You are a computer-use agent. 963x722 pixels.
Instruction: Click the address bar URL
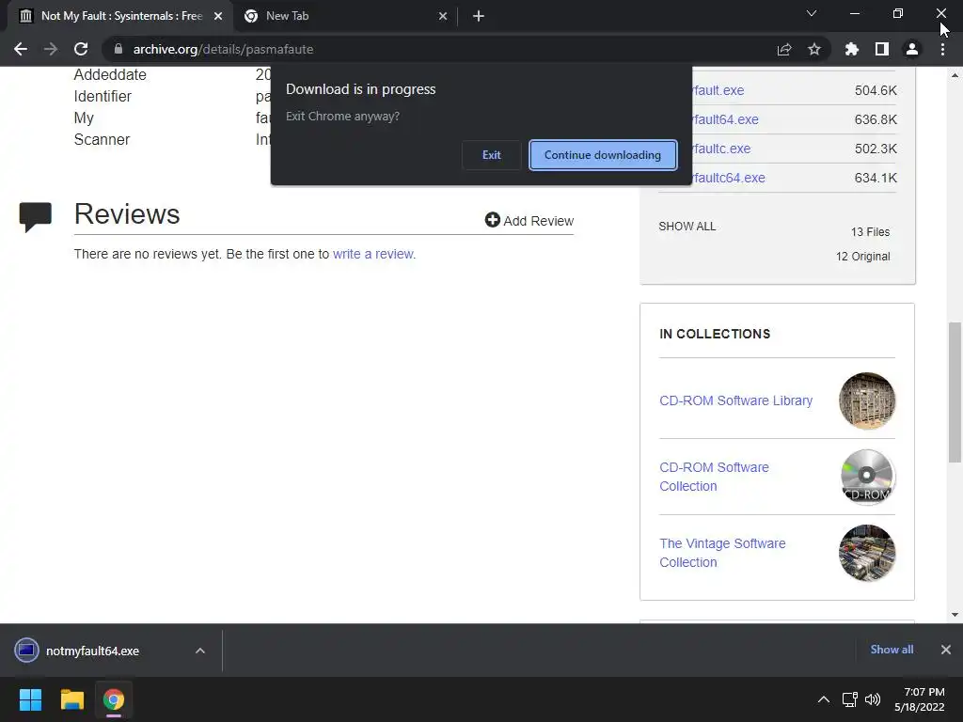click(x=223, y=49)
